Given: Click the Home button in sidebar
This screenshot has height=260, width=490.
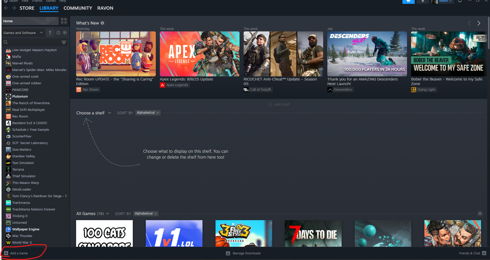Looking at the screenshot, I should [30, 21].
